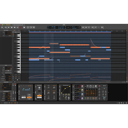Screen dimensions: 128x128
Task: Click the play position display 1.1.4.74
Action: [x=61, y=27]
